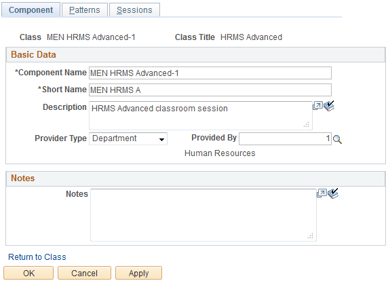
Task: Click the Cancel button
Action: [84, 273]
